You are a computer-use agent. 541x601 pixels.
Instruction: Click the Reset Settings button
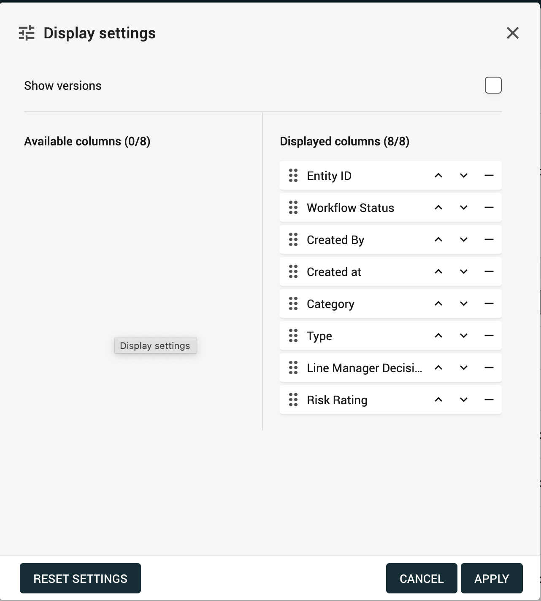point(80,578)
